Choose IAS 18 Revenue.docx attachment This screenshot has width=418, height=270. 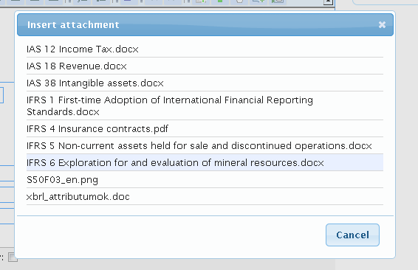coord(205,66)
